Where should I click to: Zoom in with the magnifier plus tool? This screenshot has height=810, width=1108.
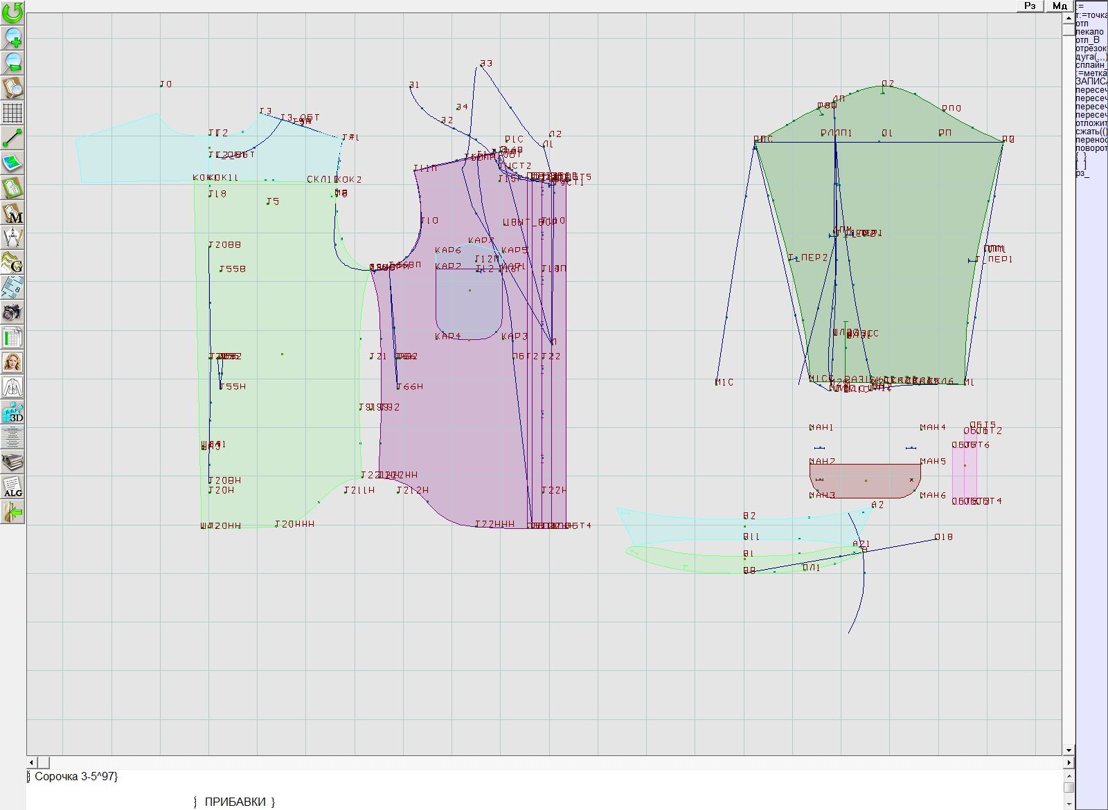tap(12, 37)
